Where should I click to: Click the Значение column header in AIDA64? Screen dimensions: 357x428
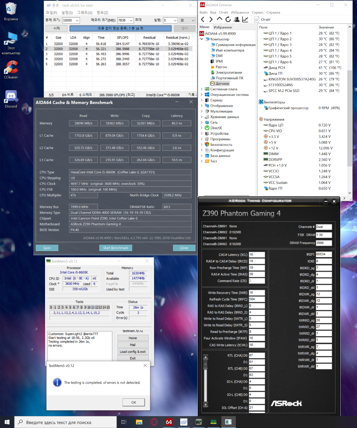click(x=326, y=27)
